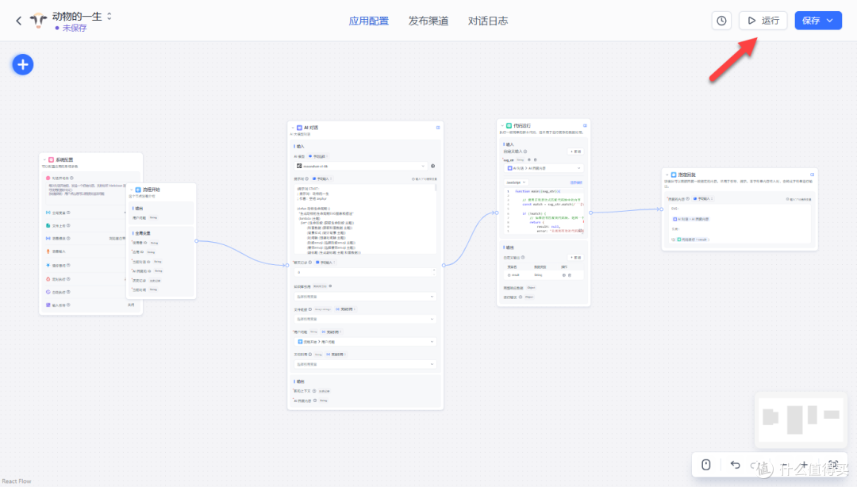Open settings icon beside AI model selector
857x487 pixels.
point(432,166)
